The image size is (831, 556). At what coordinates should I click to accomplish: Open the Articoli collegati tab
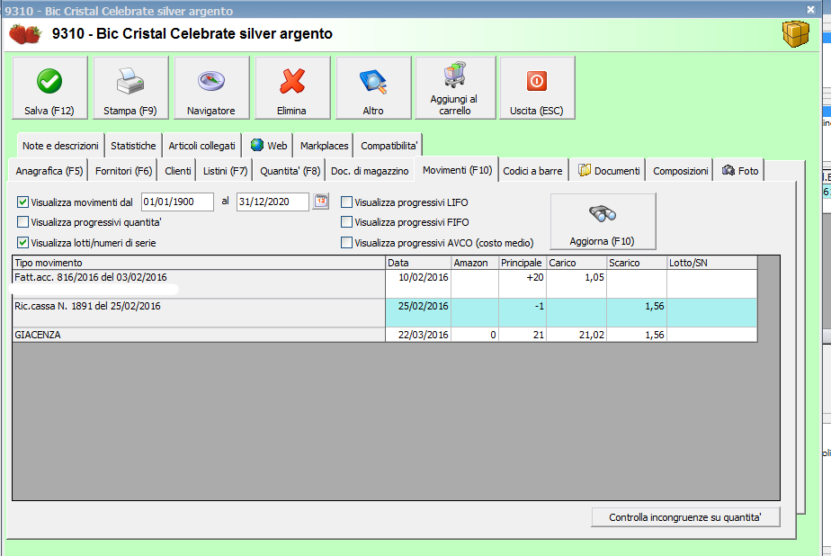(202, 145)
